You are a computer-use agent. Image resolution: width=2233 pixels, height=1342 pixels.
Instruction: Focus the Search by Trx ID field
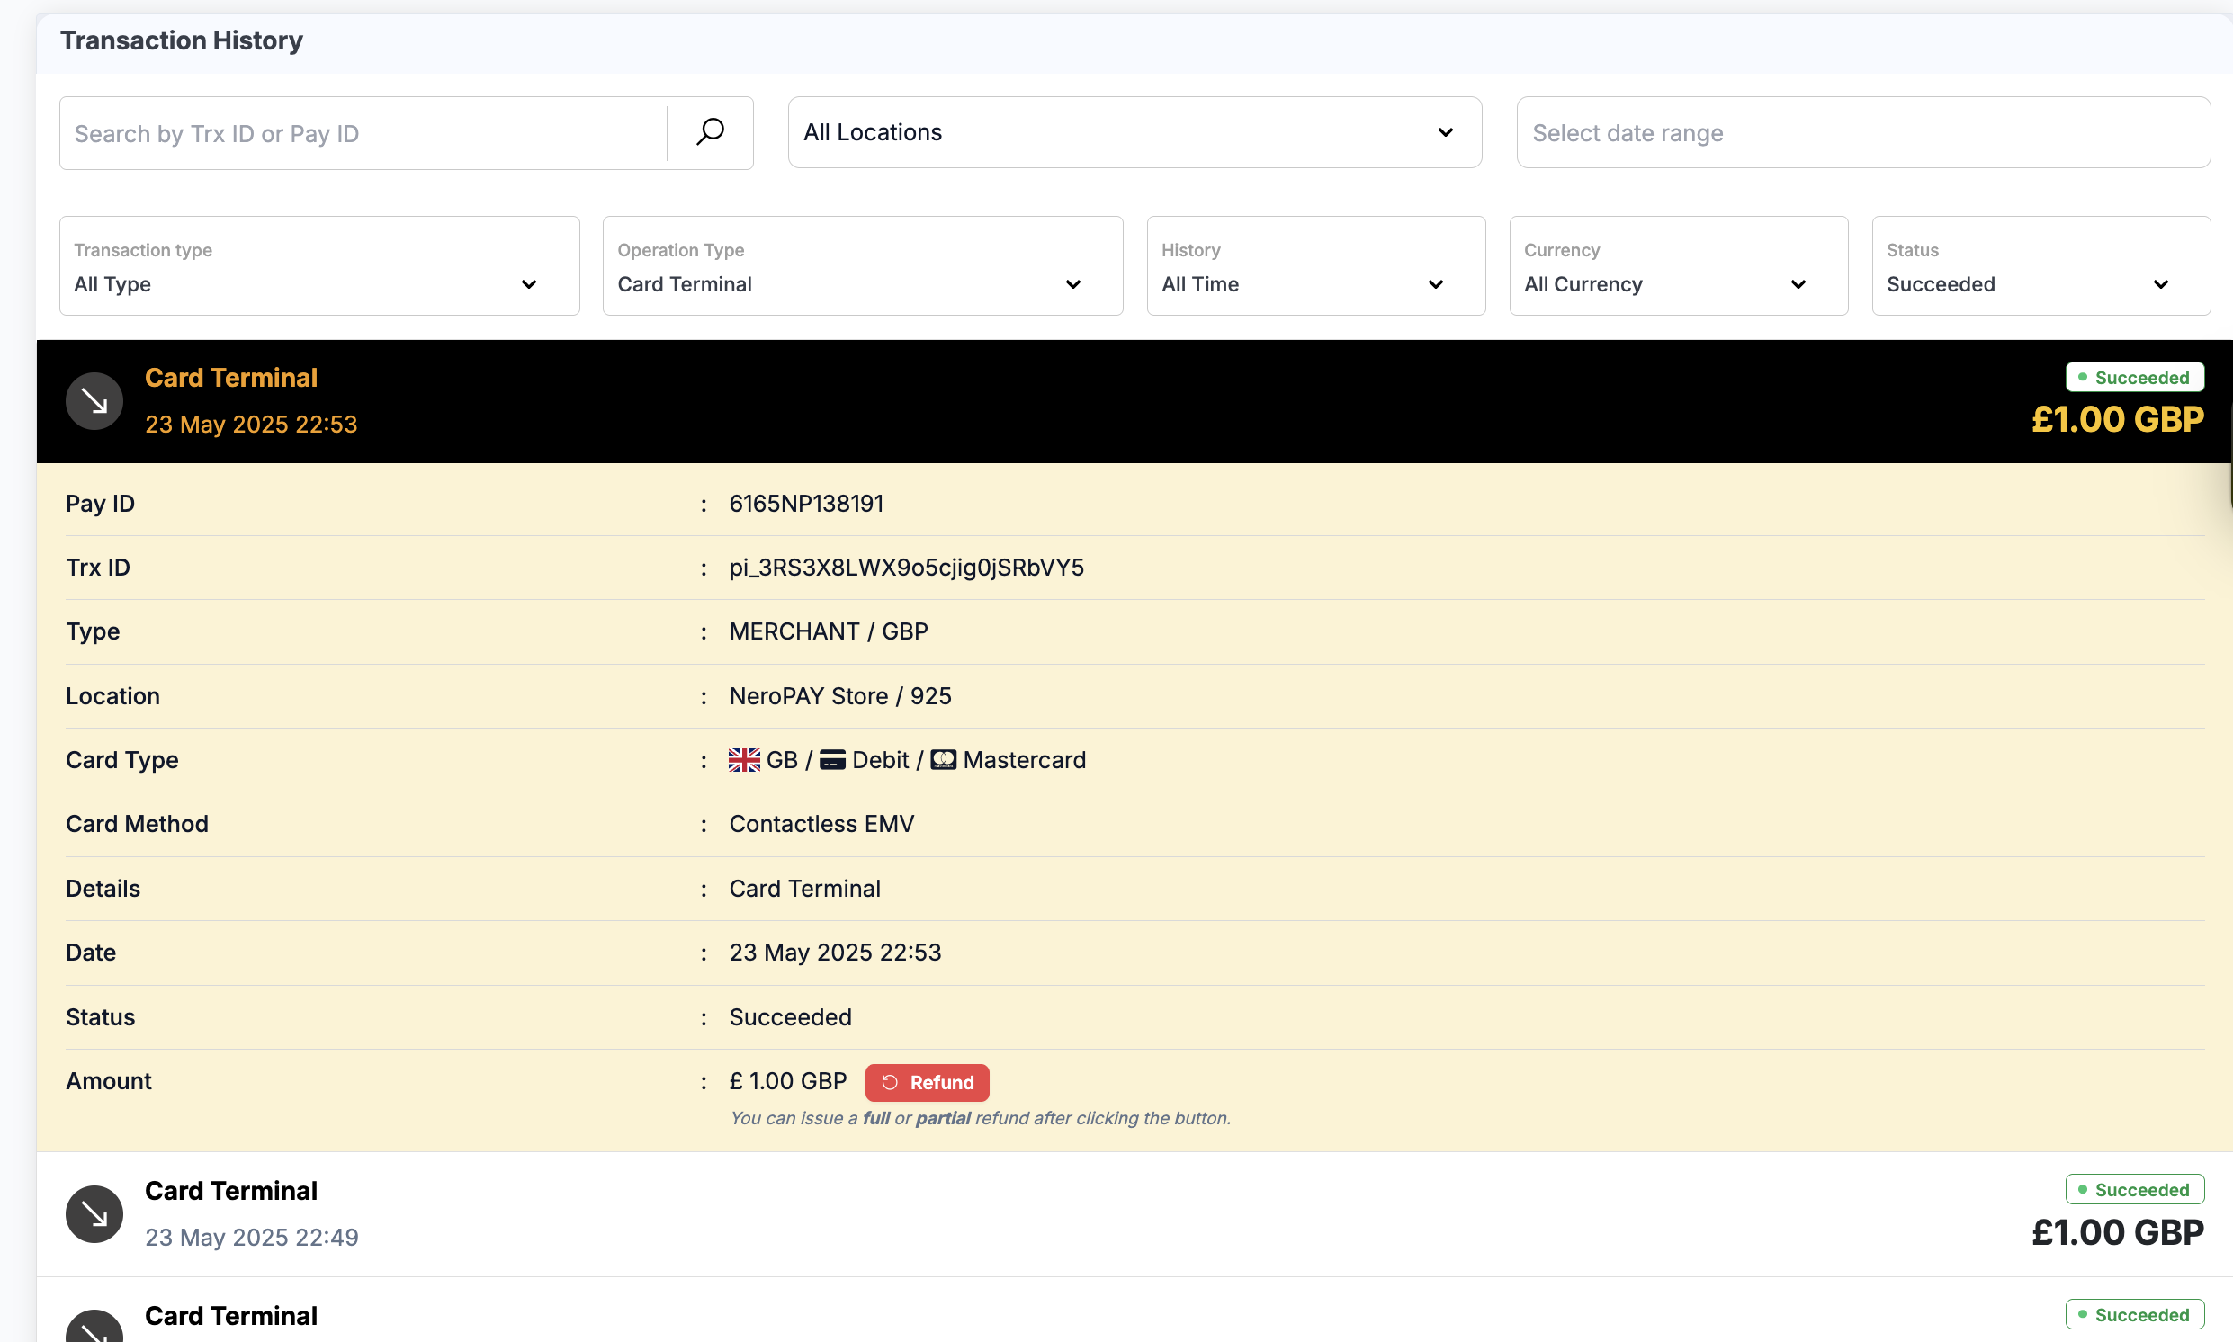pyautogui.click(x=362, y=134)
